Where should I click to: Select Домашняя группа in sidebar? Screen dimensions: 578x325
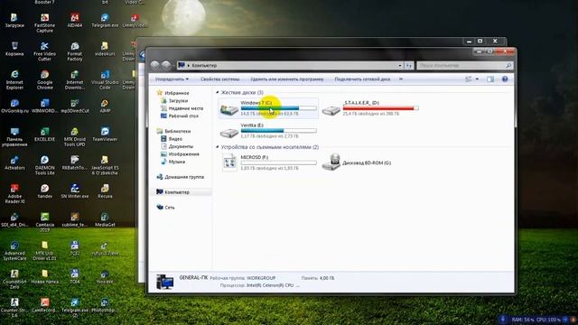tap(184, 177)
